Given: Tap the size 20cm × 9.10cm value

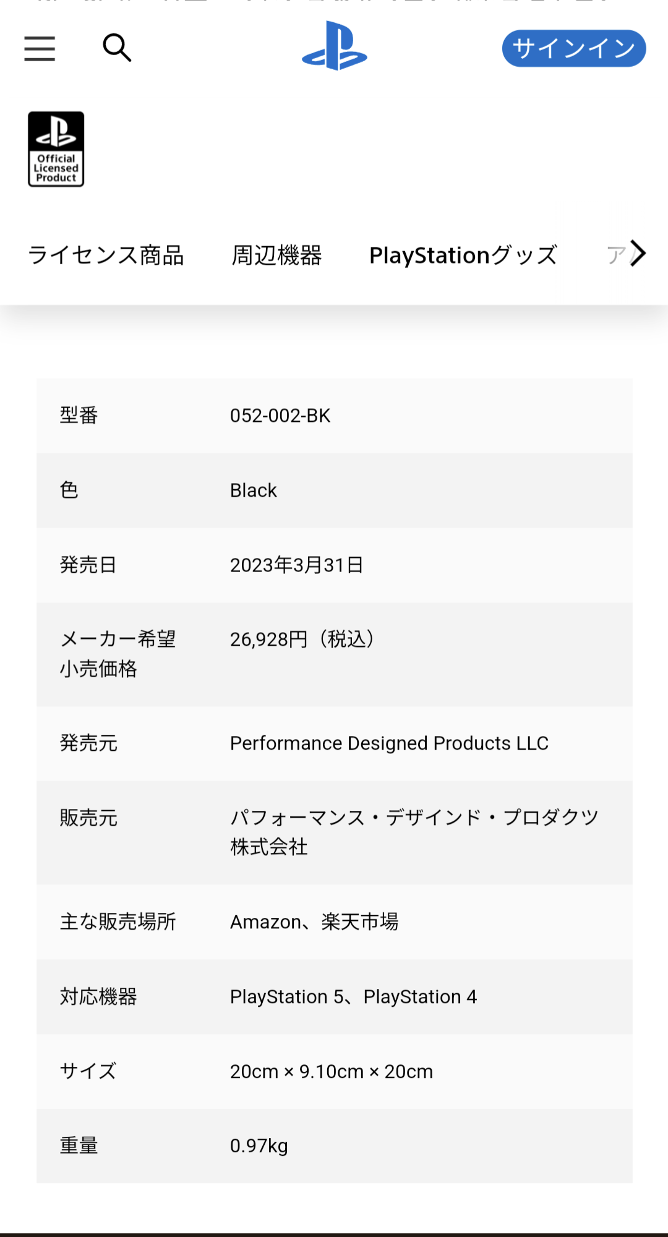Looking at the screenshot, I should pyautogui.click(x=331, y=1071).
